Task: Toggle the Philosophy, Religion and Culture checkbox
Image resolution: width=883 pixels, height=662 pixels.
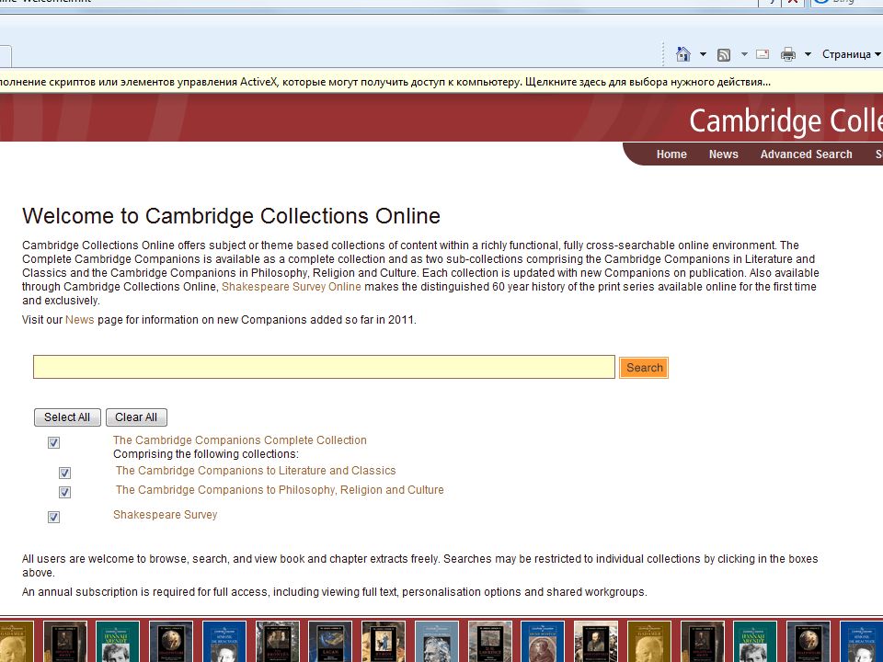Action: [x=64, y=492]
